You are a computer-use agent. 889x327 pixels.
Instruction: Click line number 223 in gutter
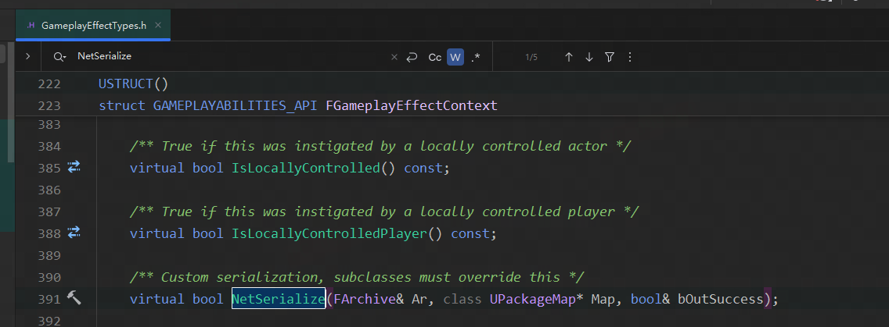(x=49, y=106)
